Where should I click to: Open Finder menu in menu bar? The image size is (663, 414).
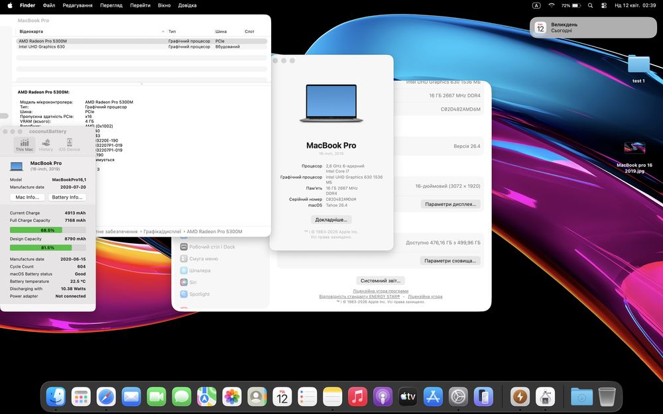point(27,5)
